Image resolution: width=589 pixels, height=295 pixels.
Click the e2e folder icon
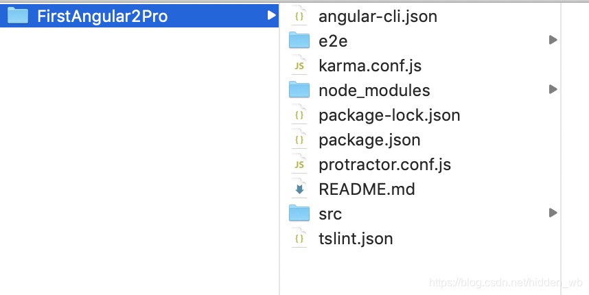299,40
